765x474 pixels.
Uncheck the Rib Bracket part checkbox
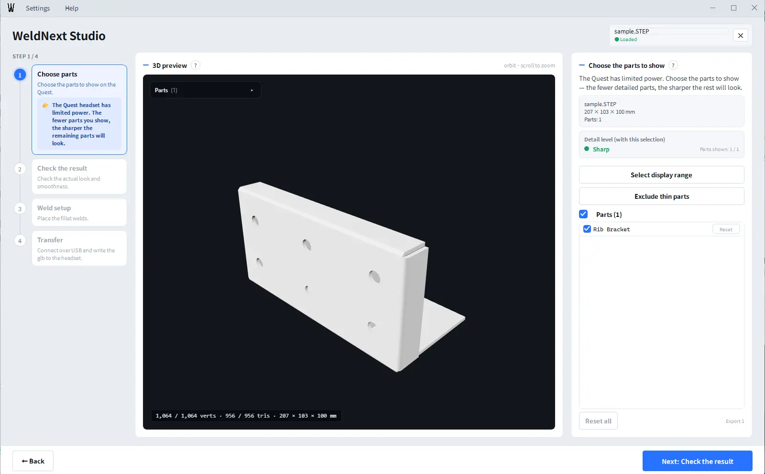tap(587, 229)
